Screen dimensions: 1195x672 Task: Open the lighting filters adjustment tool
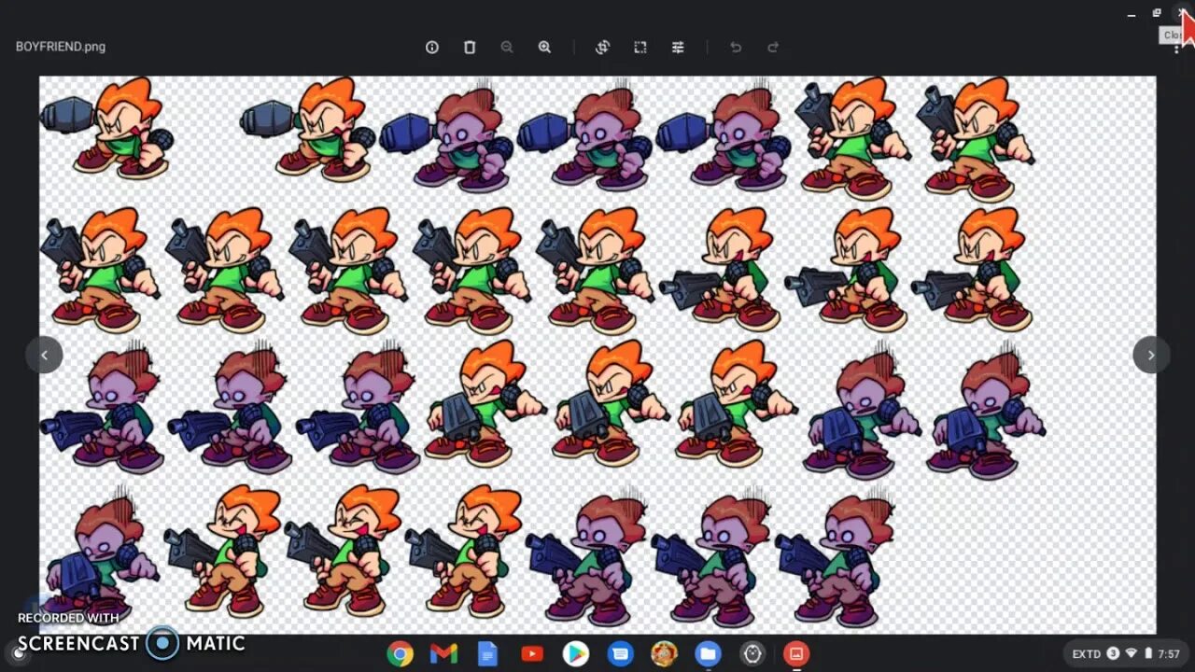point(678,47)
